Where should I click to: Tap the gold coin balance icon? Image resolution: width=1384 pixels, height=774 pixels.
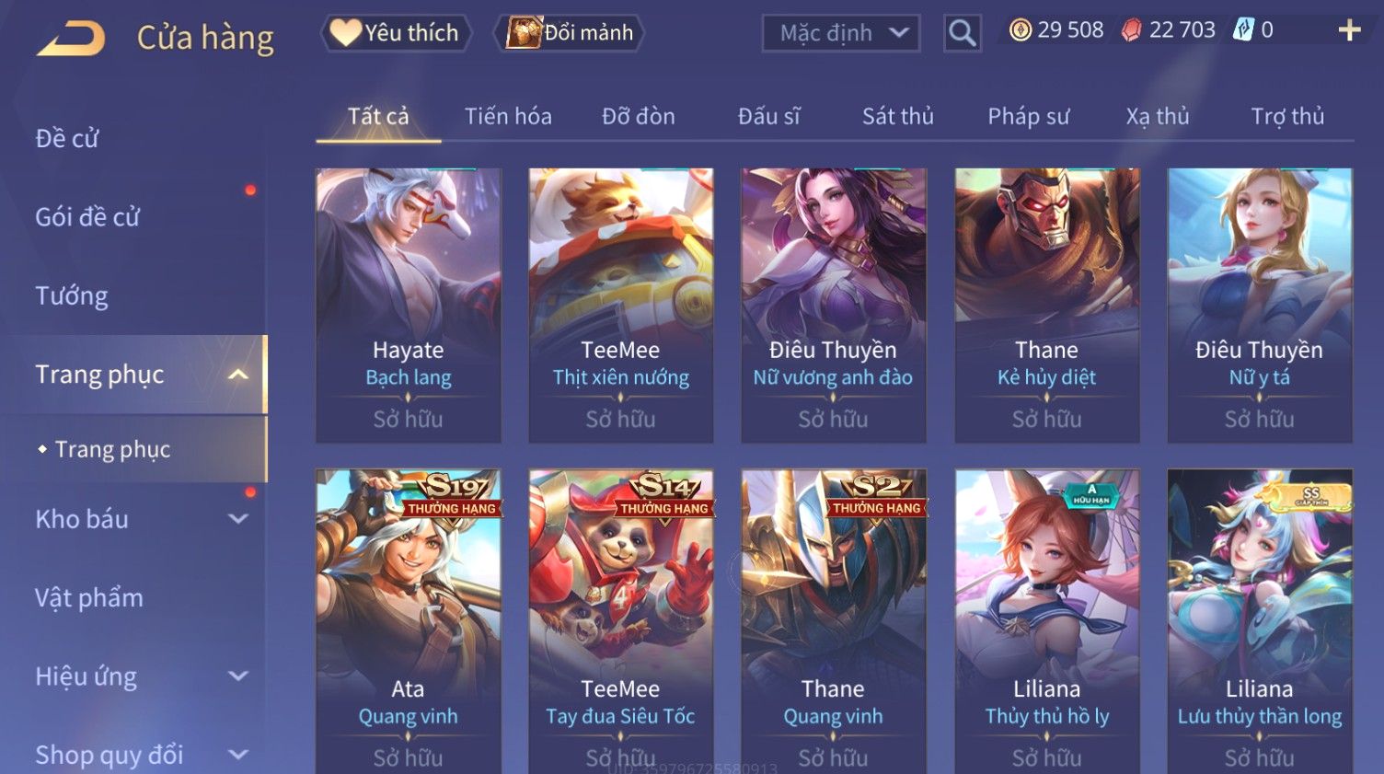click(x=1020, y=30)
